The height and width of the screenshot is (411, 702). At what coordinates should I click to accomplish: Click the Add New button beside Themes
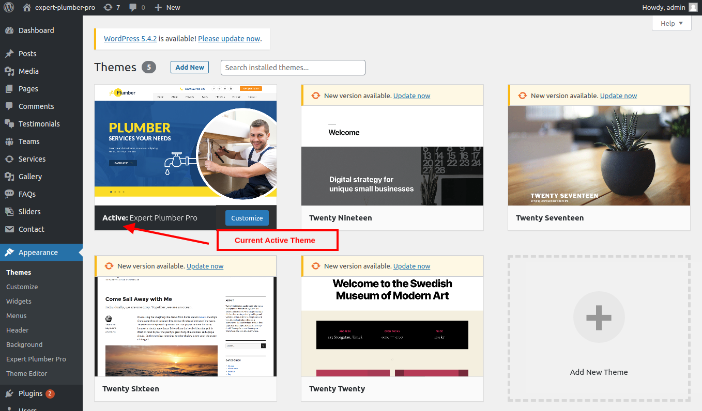(x=190, y=67)
